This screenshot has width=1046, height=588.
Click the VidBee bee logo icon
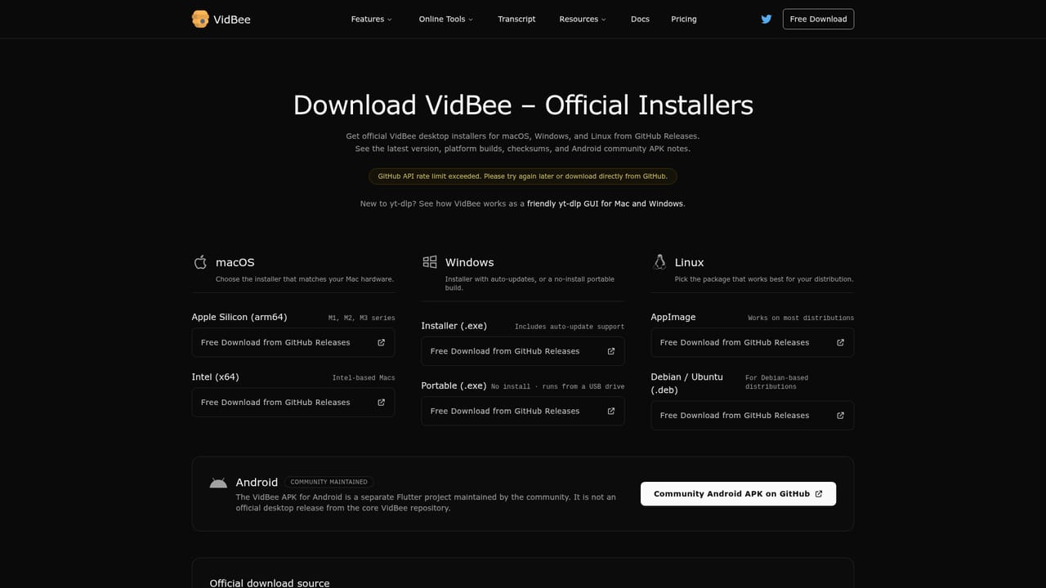tap(200, 19)
